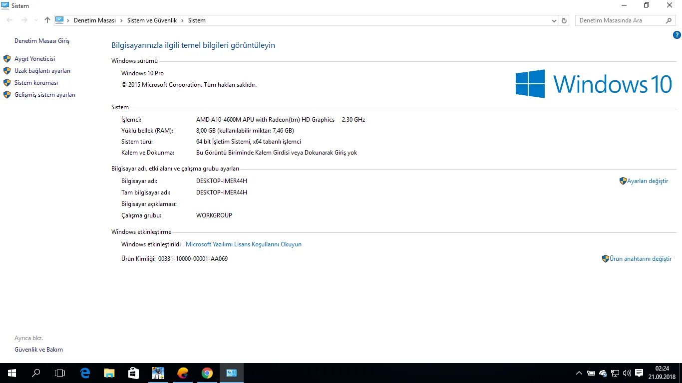
Task: Click the back navigation arrow
Action: [9, 20]
